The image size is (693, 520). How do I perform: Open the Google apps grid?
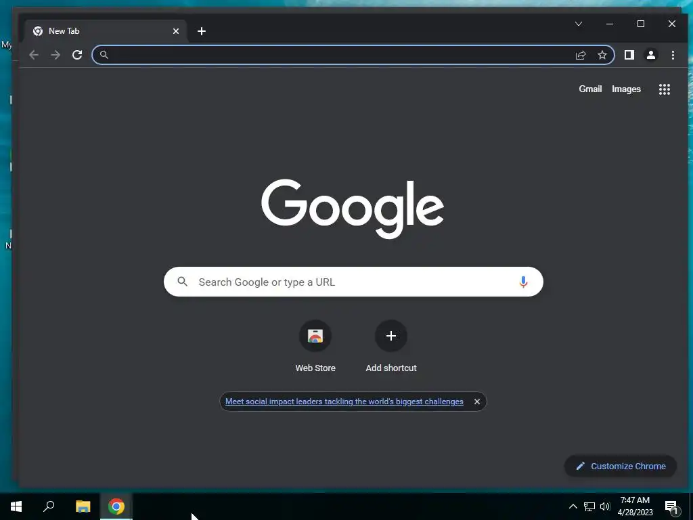coord(665,89)
